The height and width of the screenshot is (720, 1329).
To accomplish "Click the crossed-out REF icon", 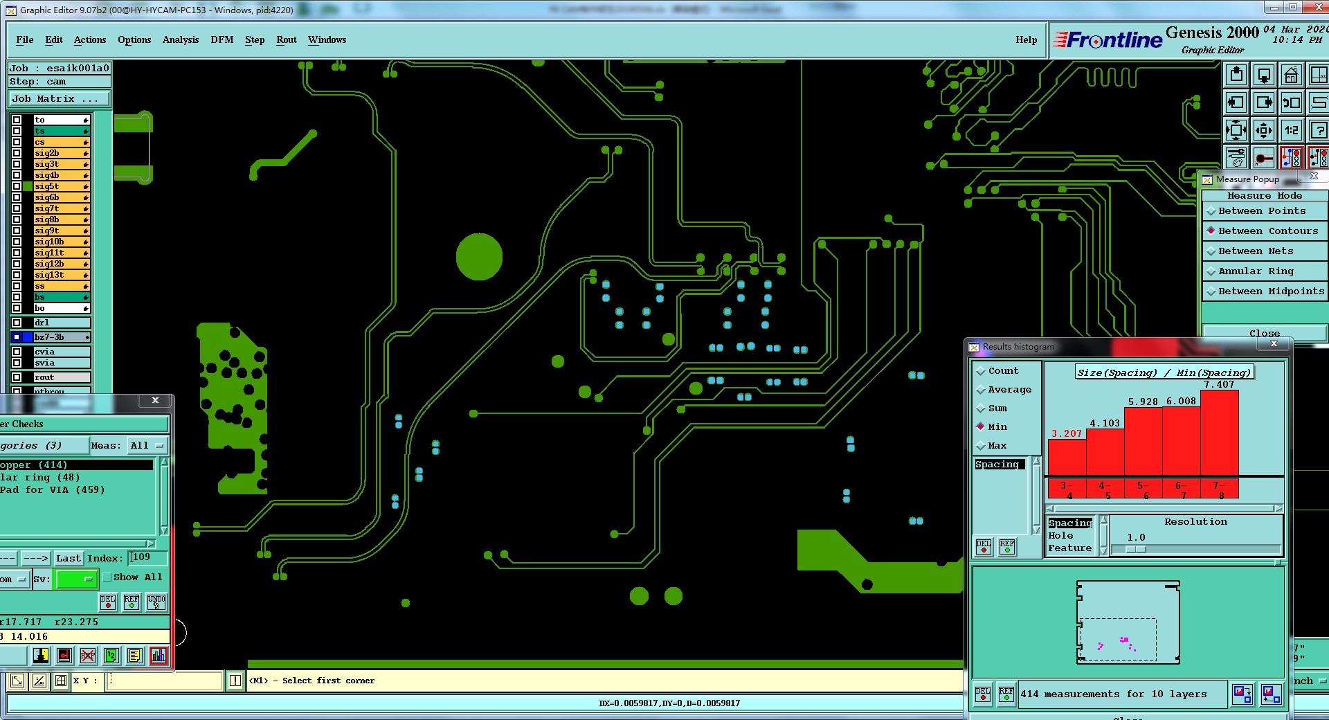I will click(x=88, y=655).
